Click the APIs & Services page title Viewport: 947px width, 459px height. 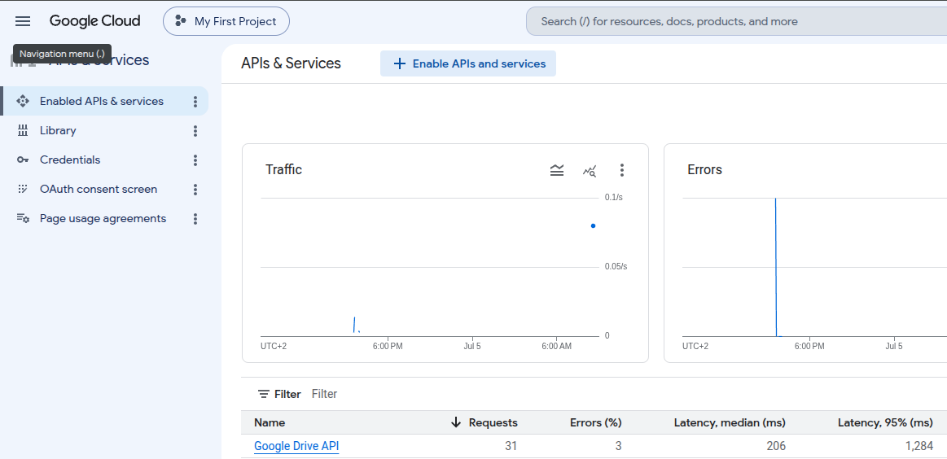(x=292, y=63)
